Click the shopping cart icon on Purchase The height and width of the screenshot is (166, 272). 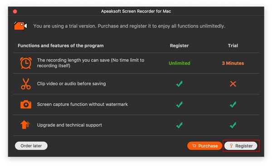pyautogui.click(x=194, y=146)
